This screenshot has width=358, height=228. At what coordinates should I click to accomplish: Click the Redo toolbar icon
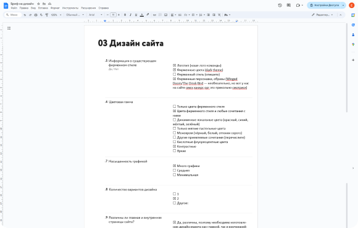tap(30, 15)
